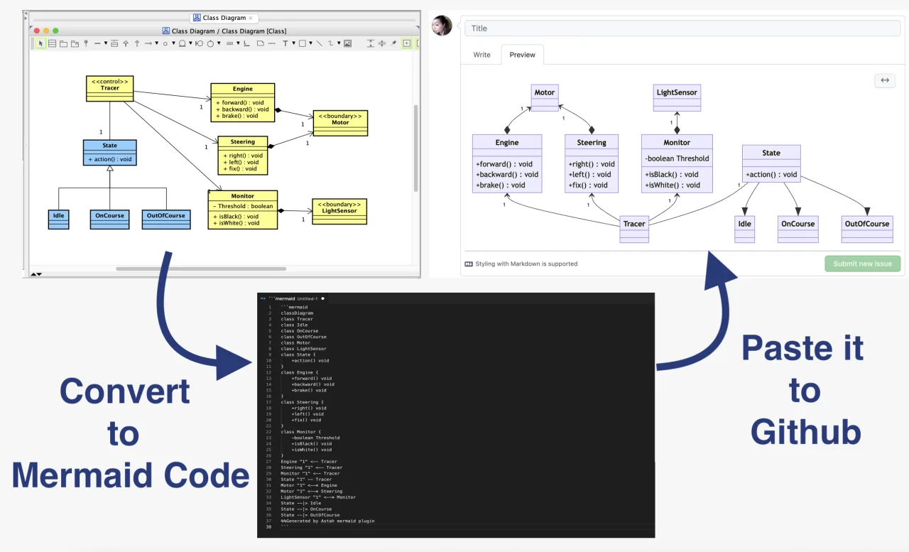Image resolution: width=909 pixels, height=552 pixels.
Task: Click the 'classDiagram' line in code editor
Action: point(297,313)
